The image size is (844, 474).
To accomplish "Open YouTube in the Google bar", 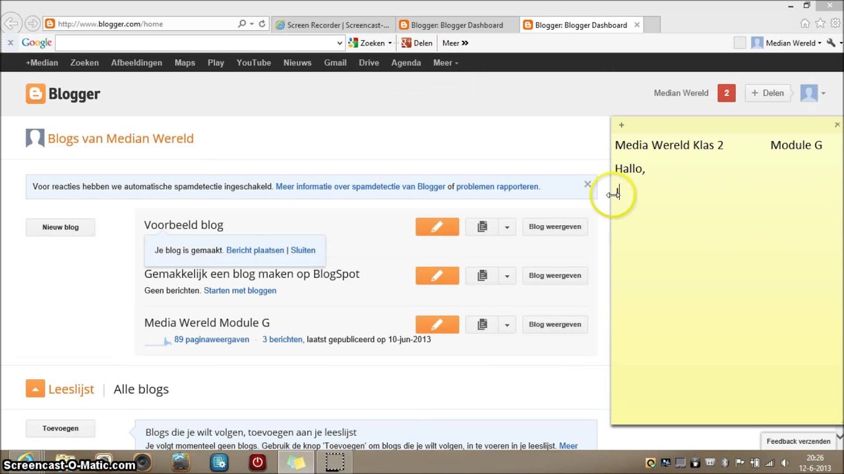I will (x=254, y=63).
